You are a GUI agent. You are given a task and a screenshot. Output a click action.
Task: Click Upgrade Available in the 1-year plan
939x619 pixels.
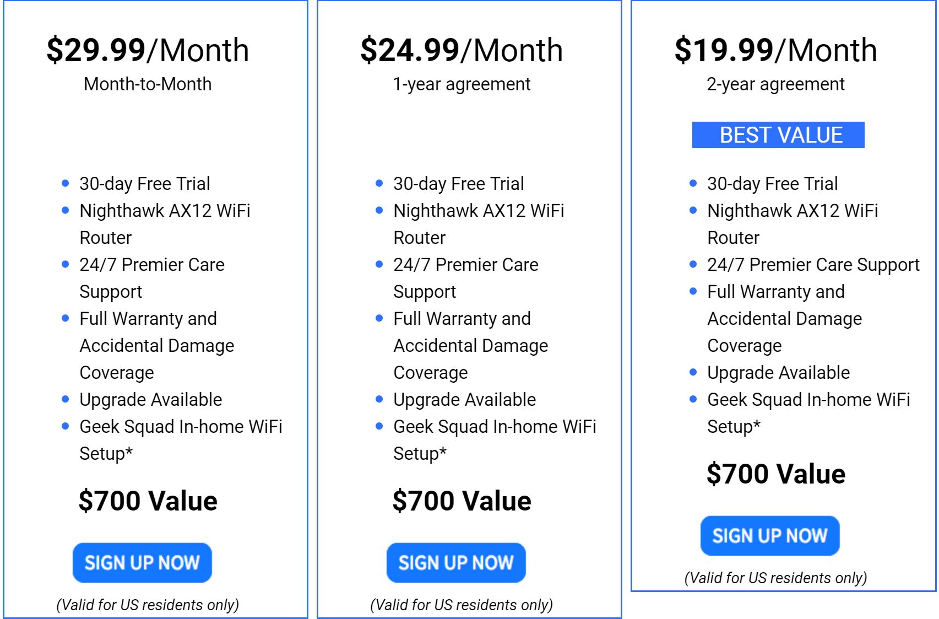pos(464,400)
